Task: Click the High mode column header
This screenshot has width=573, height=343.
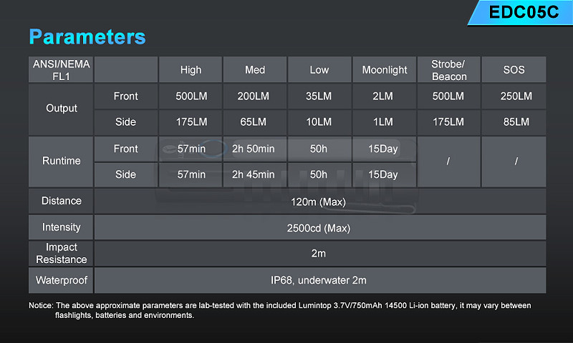Action: [191, 69]
